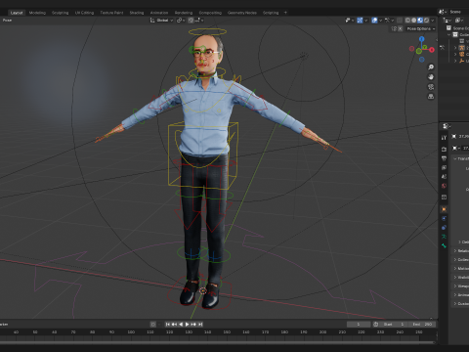Open the Tool properties tab
This screenshot has width=469, height=352.
point(444,138)
